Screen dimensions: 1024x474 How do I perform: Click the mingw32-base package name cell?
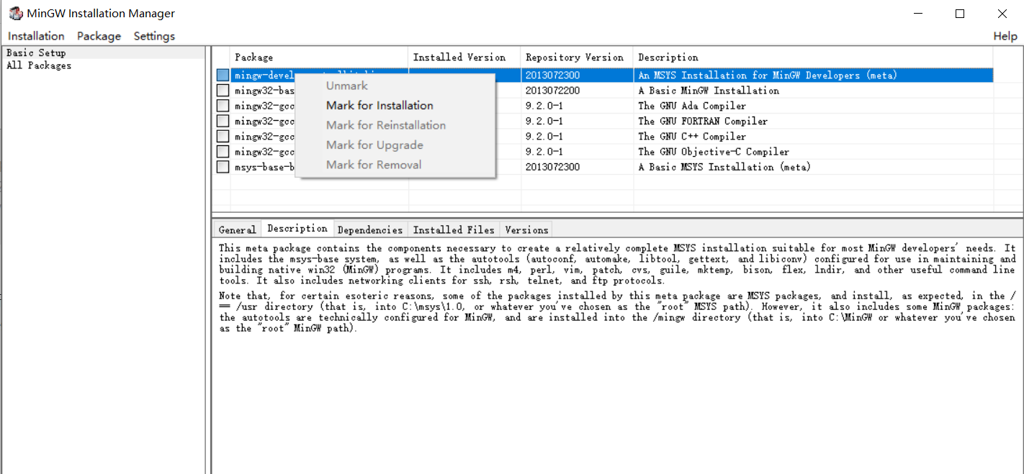coord(264,91)
